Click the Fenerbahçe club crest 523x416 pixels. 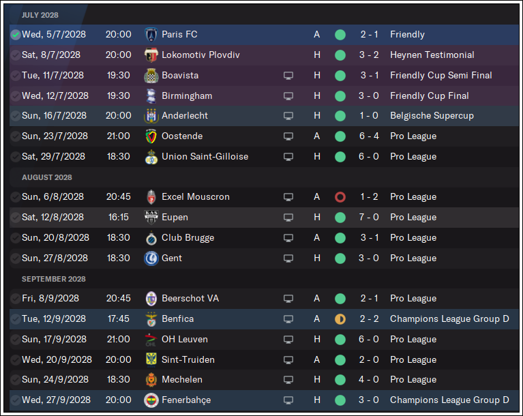[x=151, y=400]
